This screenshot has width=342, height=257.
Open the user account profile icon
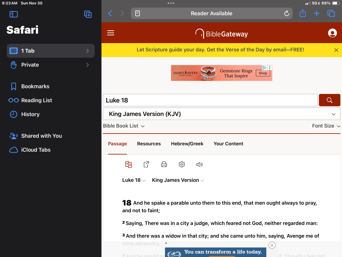point(332,33)
